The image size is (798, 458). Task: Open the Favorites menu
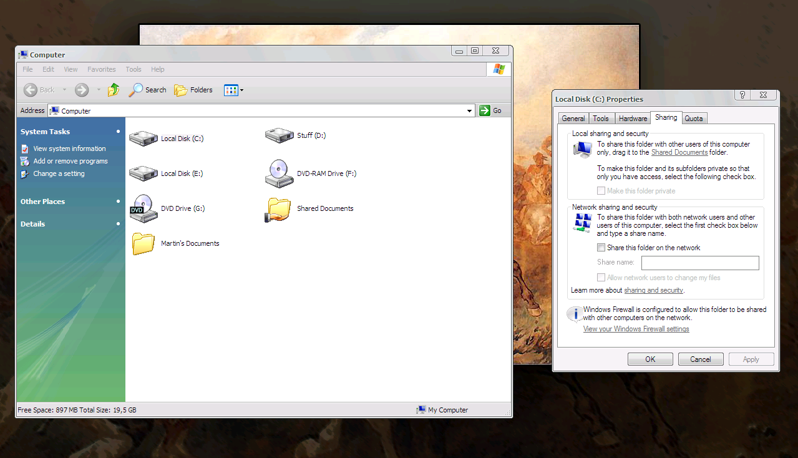[101, 69]
